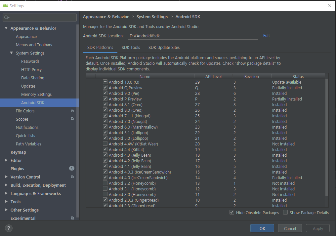Open the Quick Lists settings page
Image resolution: width=336 pixels, height=236 pixels.
(25, 136)
